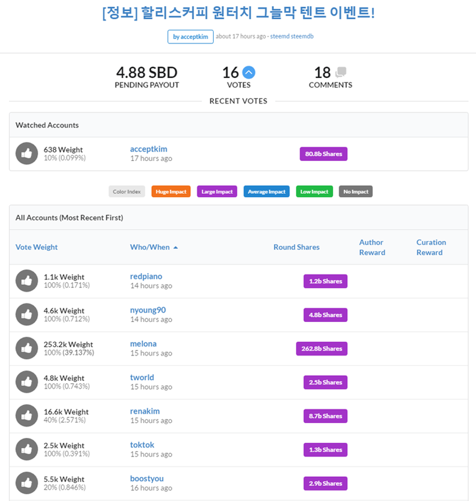The width and height of the screenshot is (476, 501).
Task: Open nyoung90's account profile link
Action: pos(148,310)
